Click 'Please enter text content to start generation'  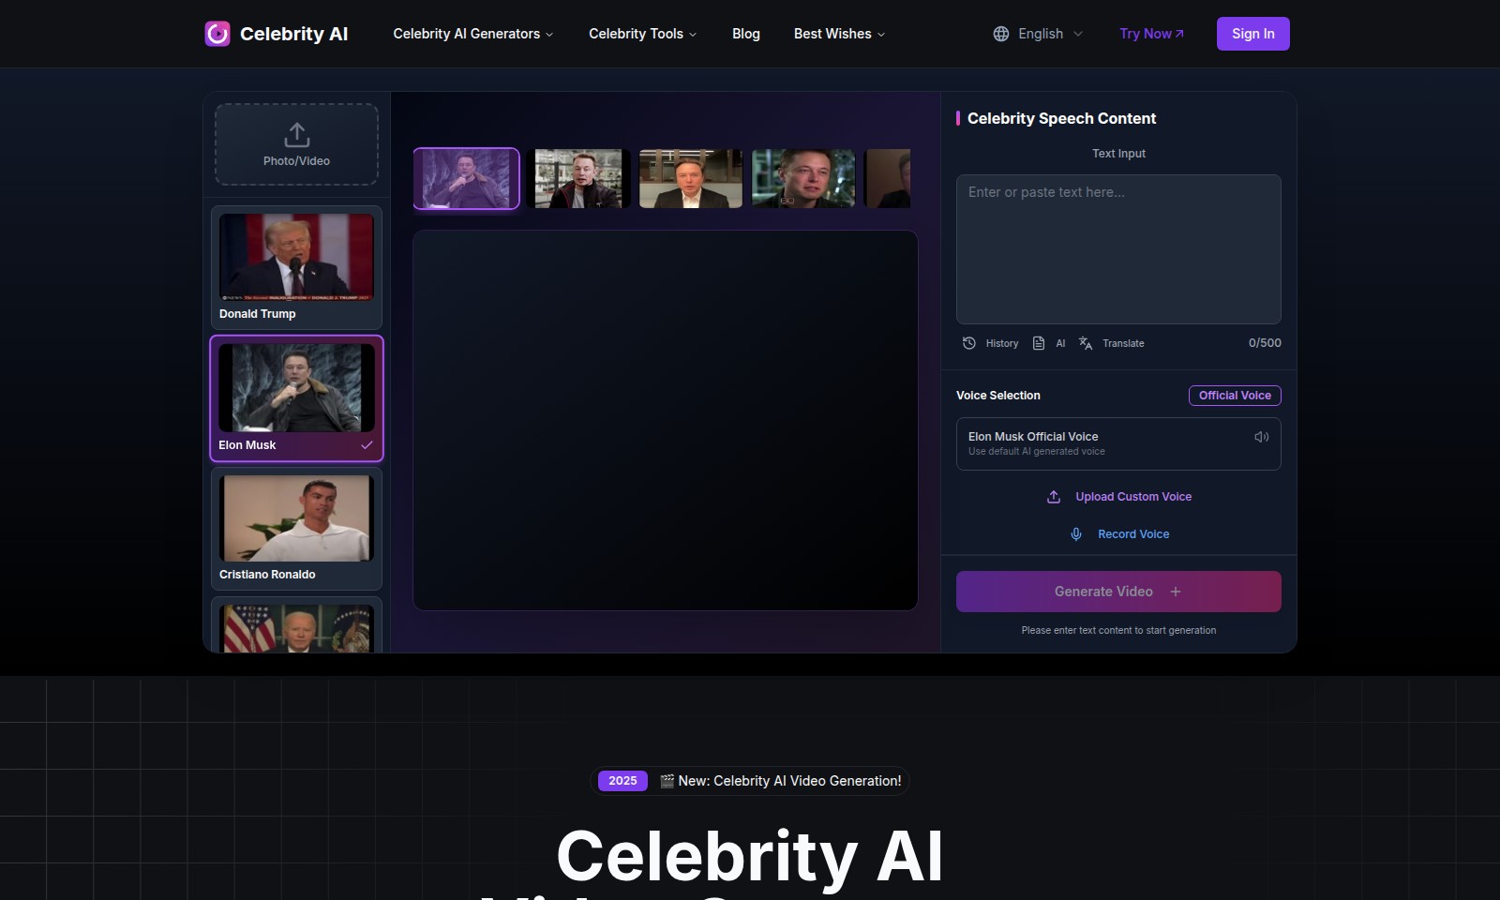(1118, 630)
